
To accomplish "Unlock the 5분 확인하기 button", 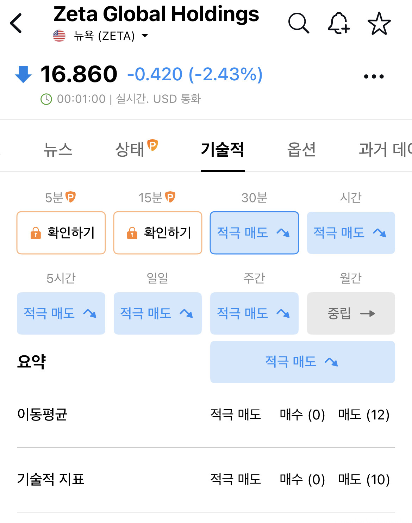I will pyautogui.click(x=61, y=233).
